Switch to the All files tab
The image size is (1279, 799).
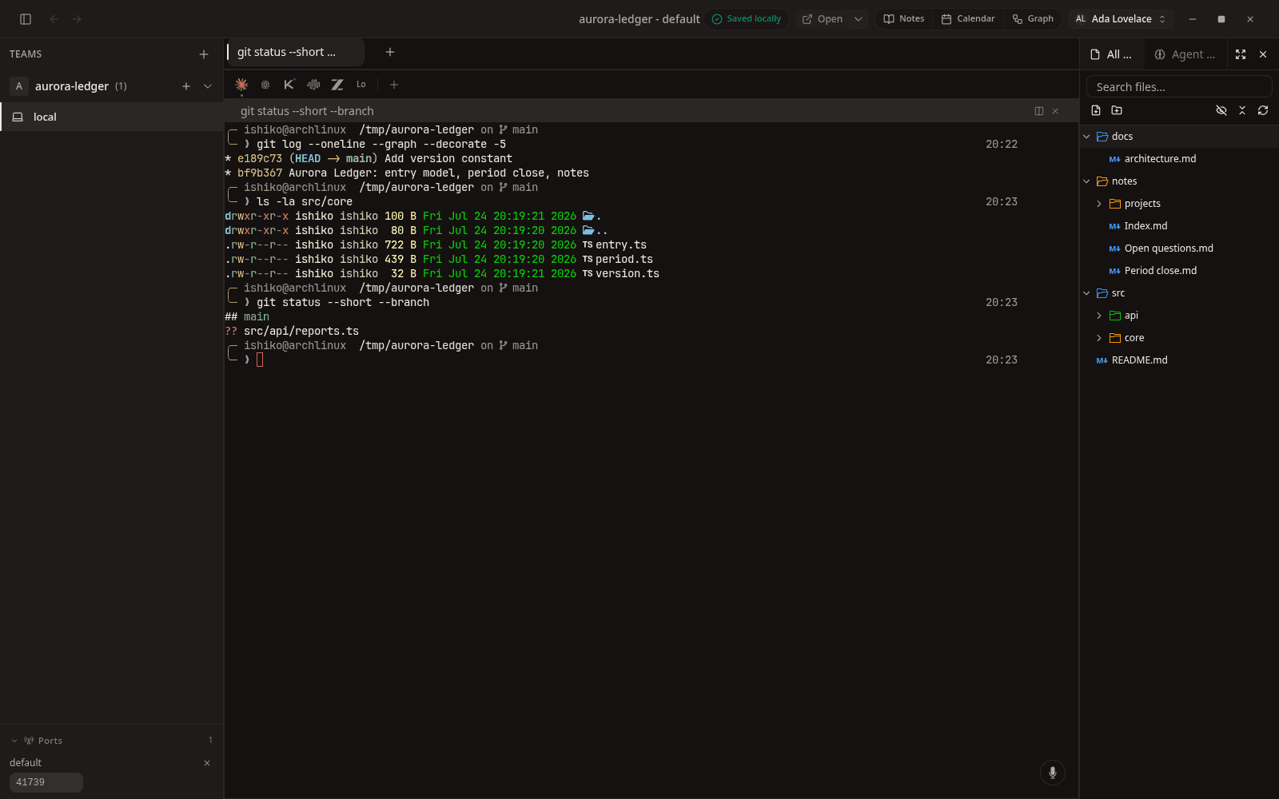tap(1112, 54)
